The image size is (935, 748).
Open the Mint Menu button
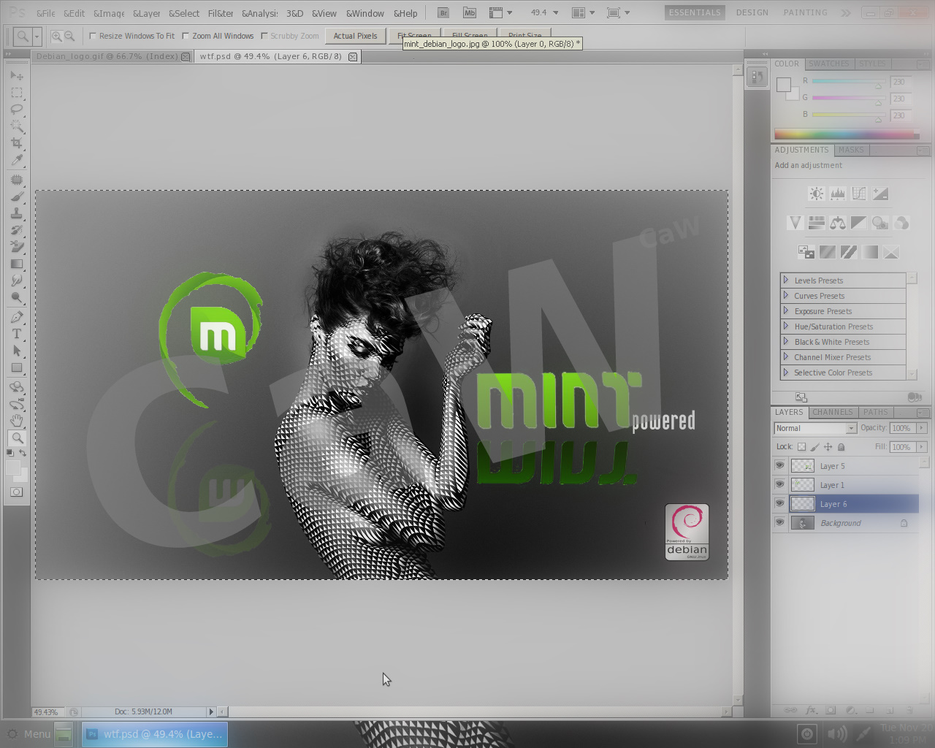click(29, 734)
